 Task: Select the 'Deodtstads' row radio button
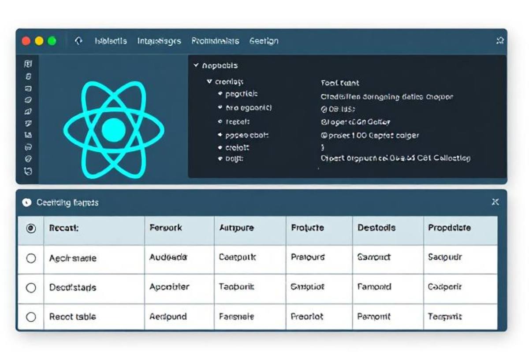[x=31, y=288]
